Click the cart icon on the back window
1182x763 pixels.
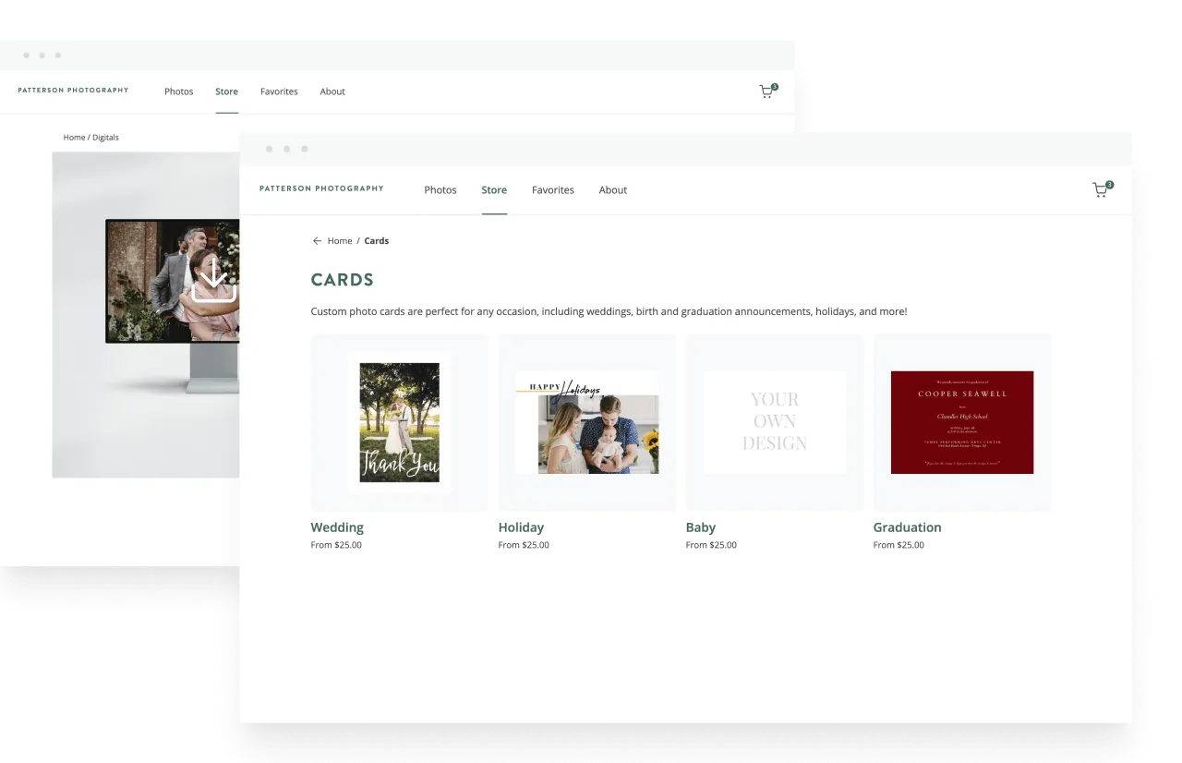[766, 89]
